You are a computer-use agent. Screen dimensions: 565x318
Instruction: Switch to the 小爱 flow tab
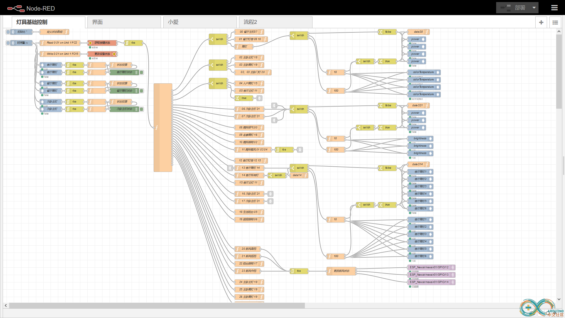click(x=200, y=22)
